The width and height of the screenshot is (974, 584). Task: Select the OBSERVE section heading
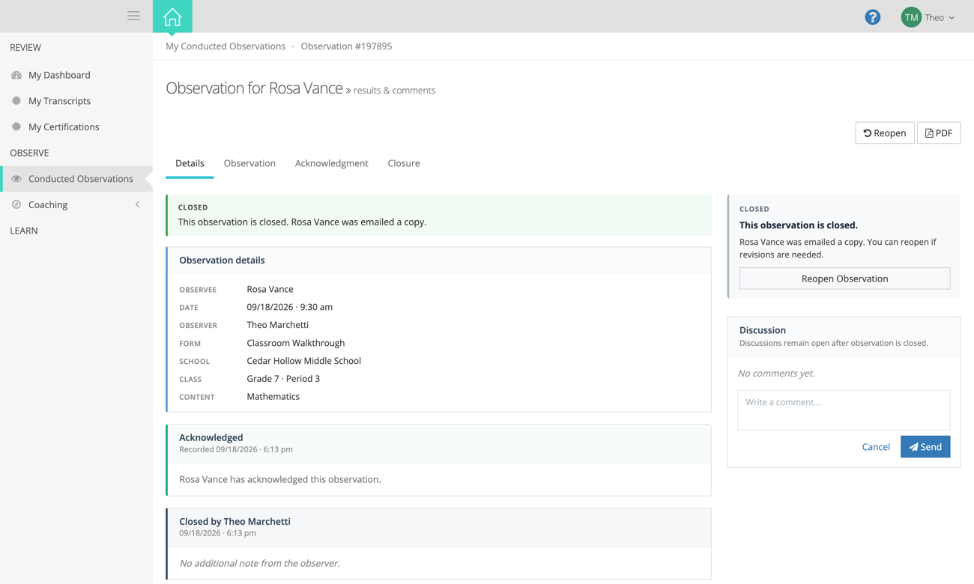click(x=29, y=153)
